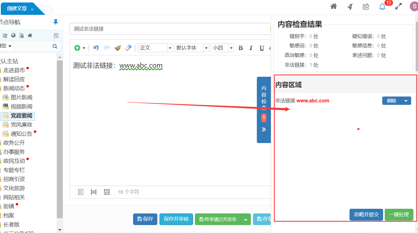Click the home icon in top bar

333,6
